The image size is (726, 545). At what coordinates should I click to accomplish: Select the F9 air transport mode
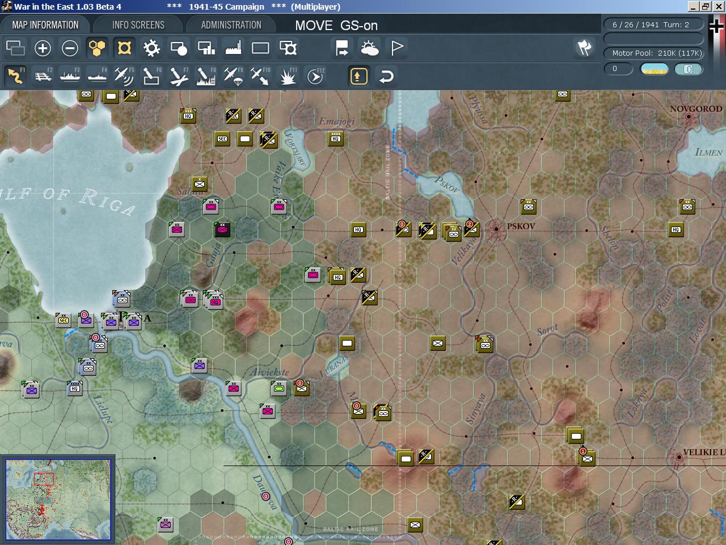(233, 76)
